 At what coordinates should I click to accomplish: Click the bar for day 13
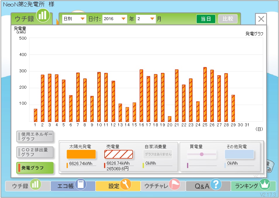120,113
